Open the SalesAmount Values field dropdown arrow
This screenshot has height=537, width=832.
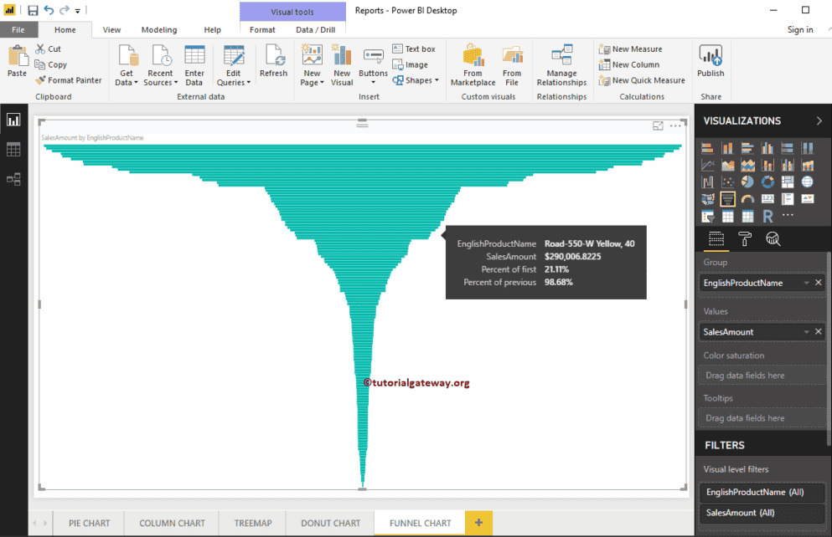pos(806,332)
